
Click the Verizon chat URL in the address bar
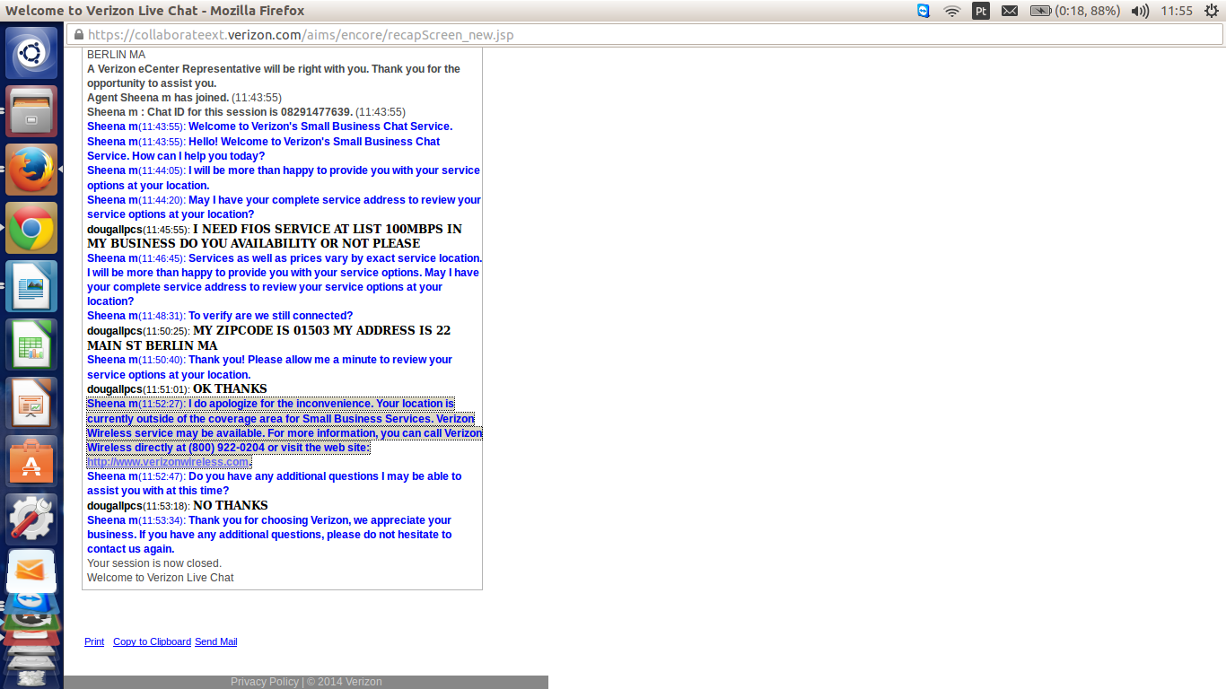(x=301, y=35)
